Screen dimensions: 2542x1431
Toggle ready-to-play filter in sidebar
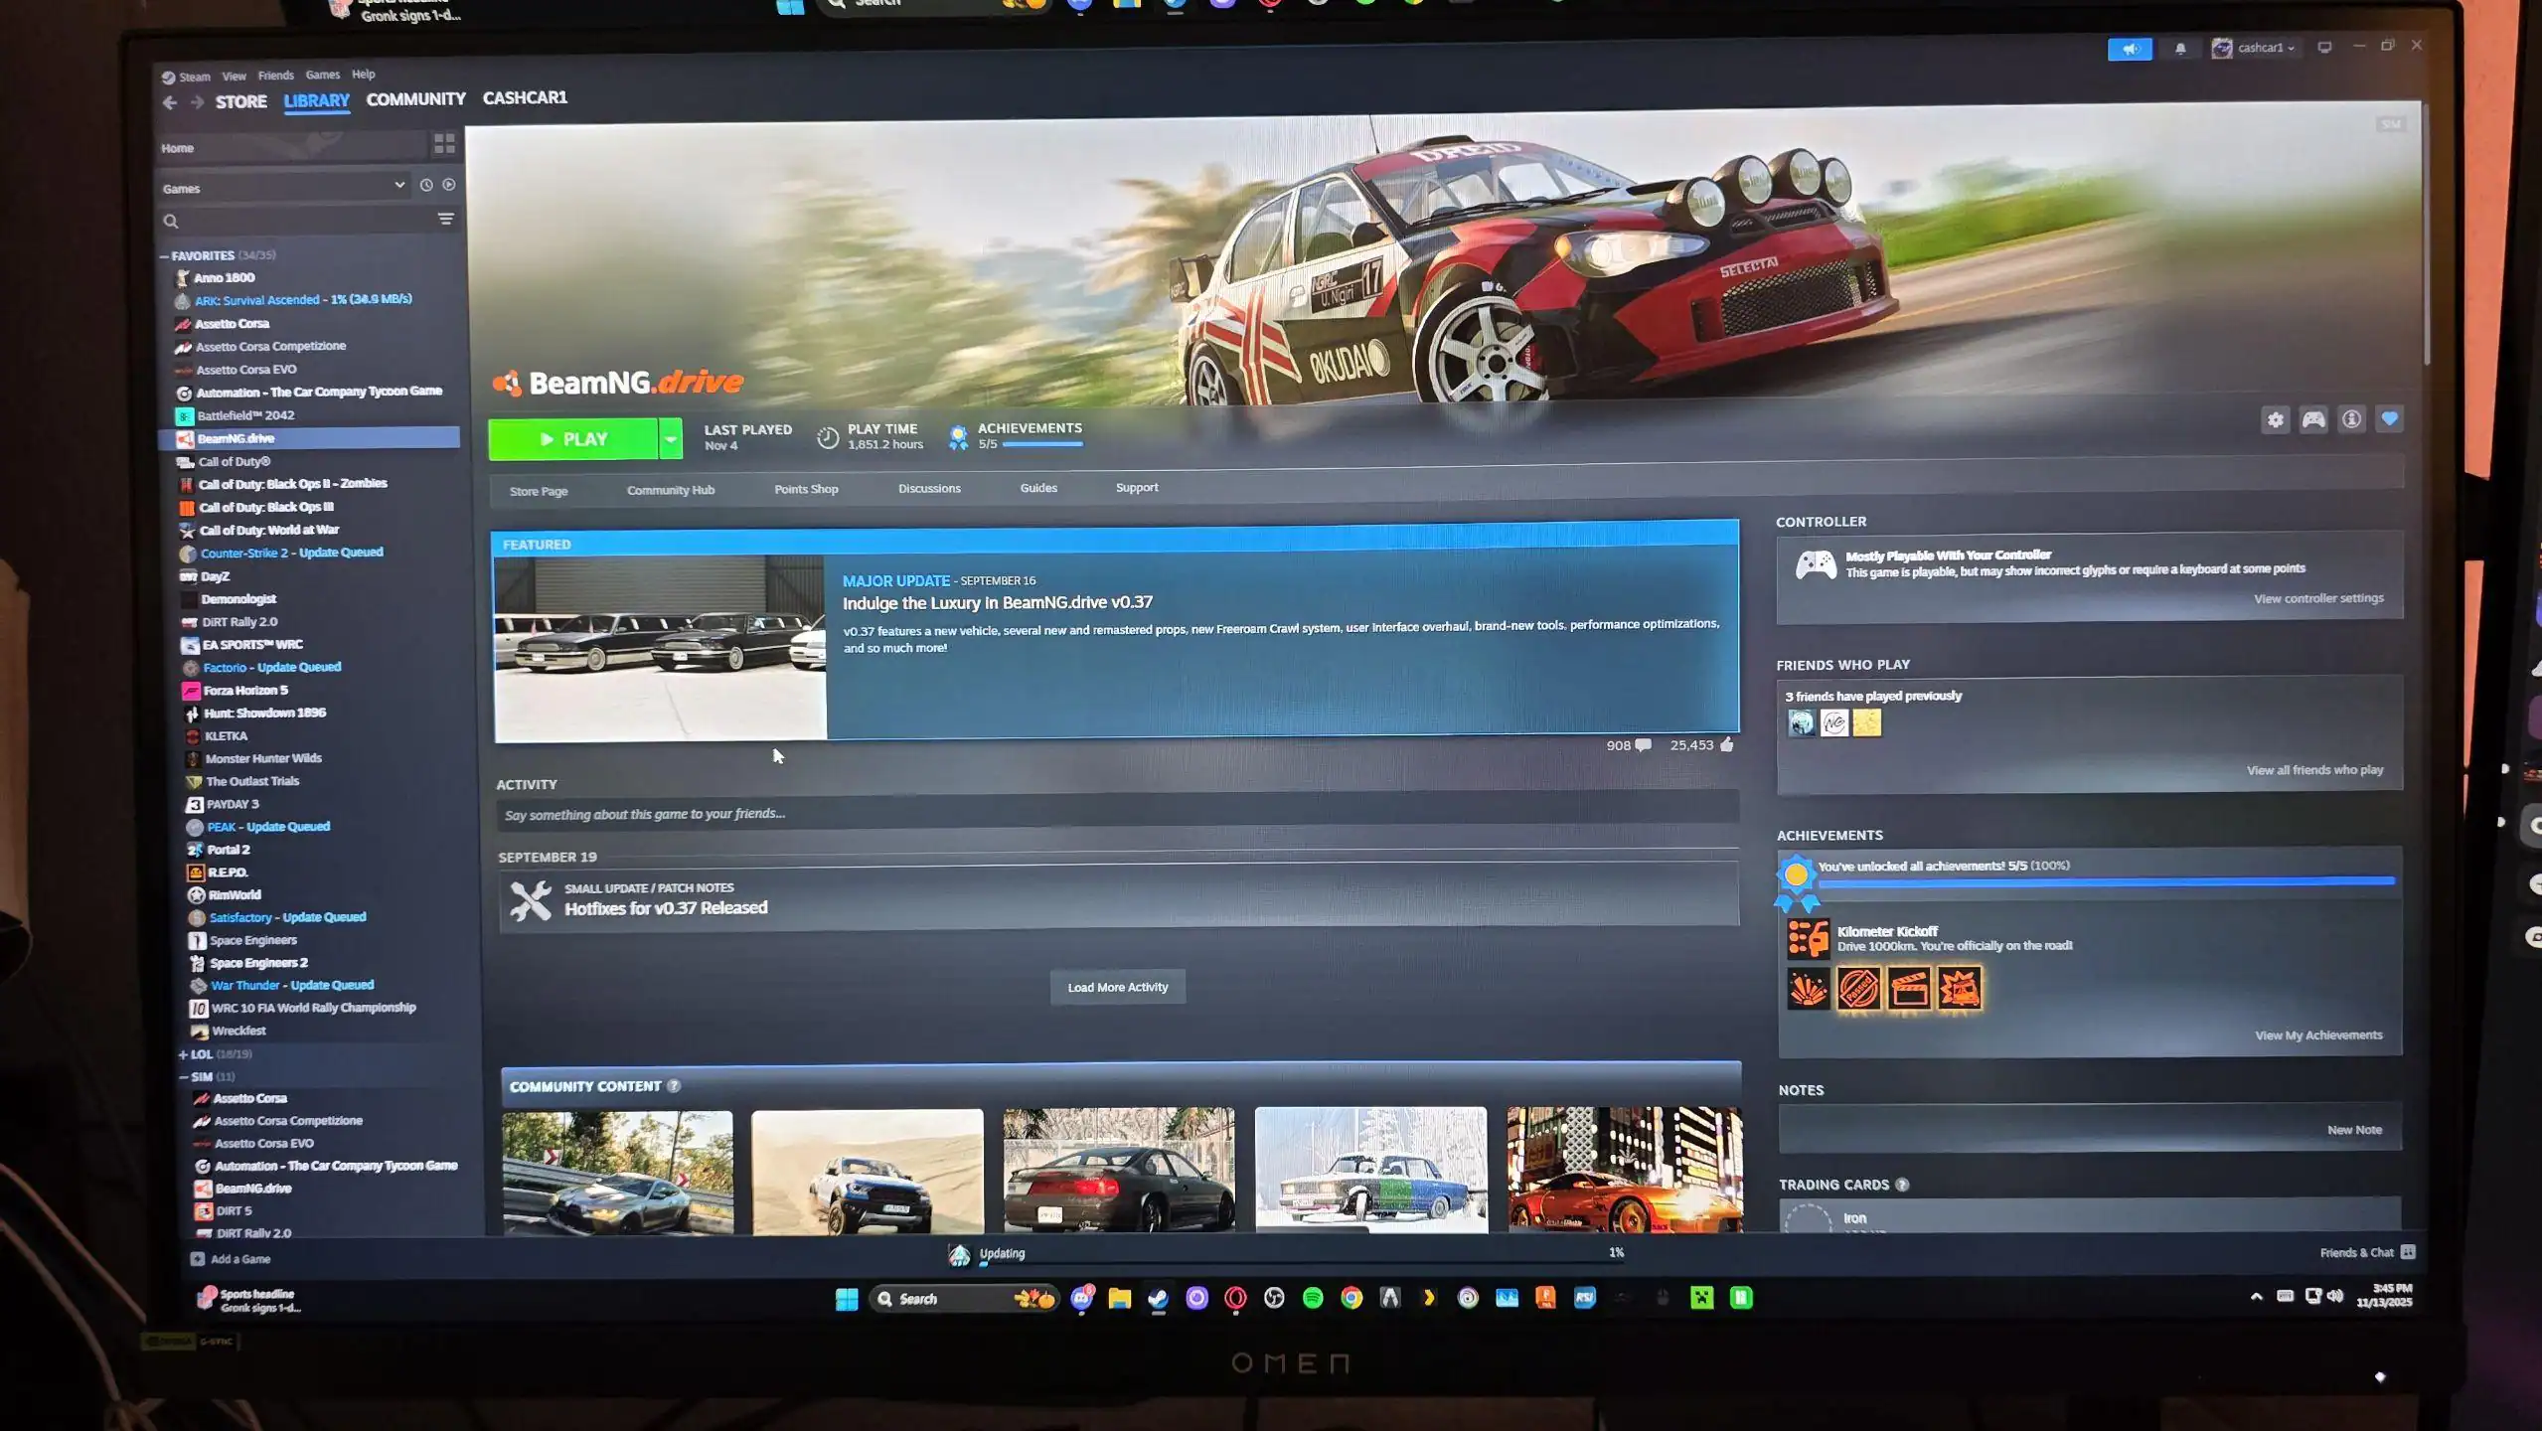point(449,185)
